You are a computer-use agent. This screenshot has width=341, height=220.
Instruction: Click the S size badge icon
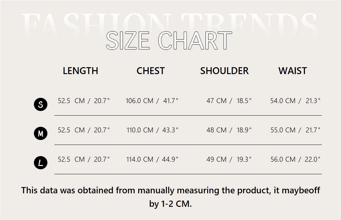point(41,104)
